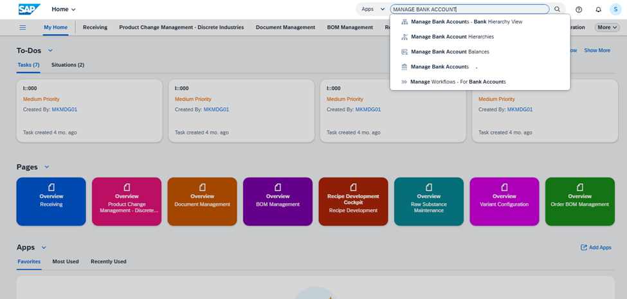Select Manage Bank Account Balances suggestion
627x299 pixels.
(480, 51)
